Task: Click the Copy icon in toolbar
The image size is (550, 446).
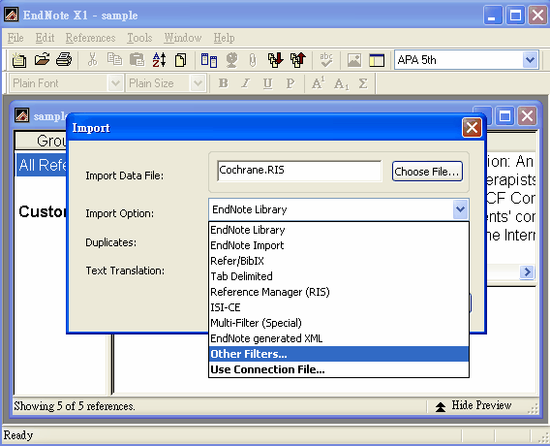Action: [114, 60]
